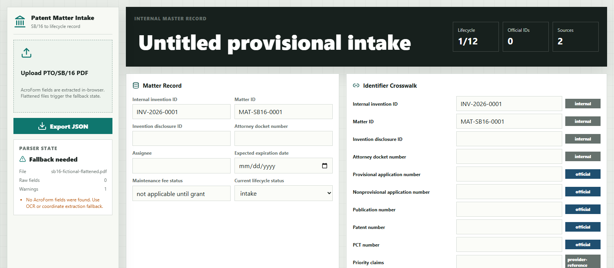Click the database icon next to Matter Record
This screenshot has height=268, width=614.
point(136,85)
